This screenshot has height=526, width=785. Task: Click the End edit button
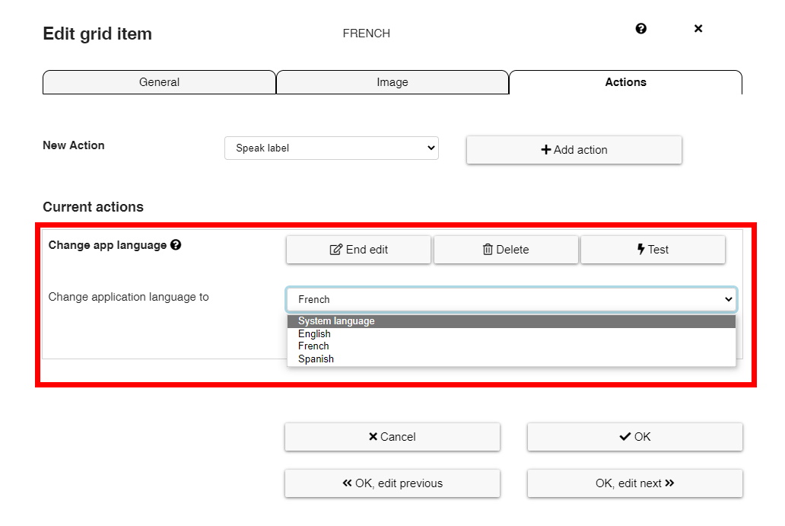(358, 250)
